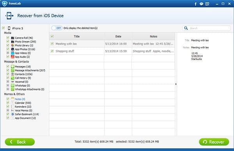234x151 pixels.
Task: Click the Camera Roll icon
Action: (12, 38)
